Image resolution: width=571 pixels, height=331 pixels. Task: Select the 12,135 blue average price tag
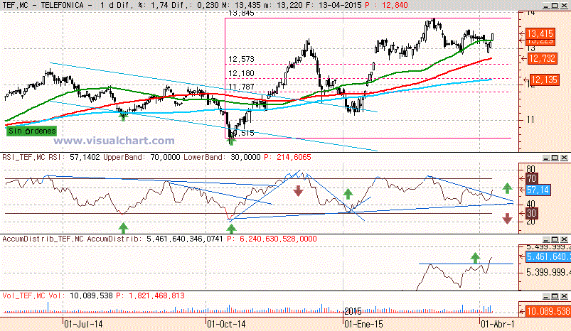point(544,80)
